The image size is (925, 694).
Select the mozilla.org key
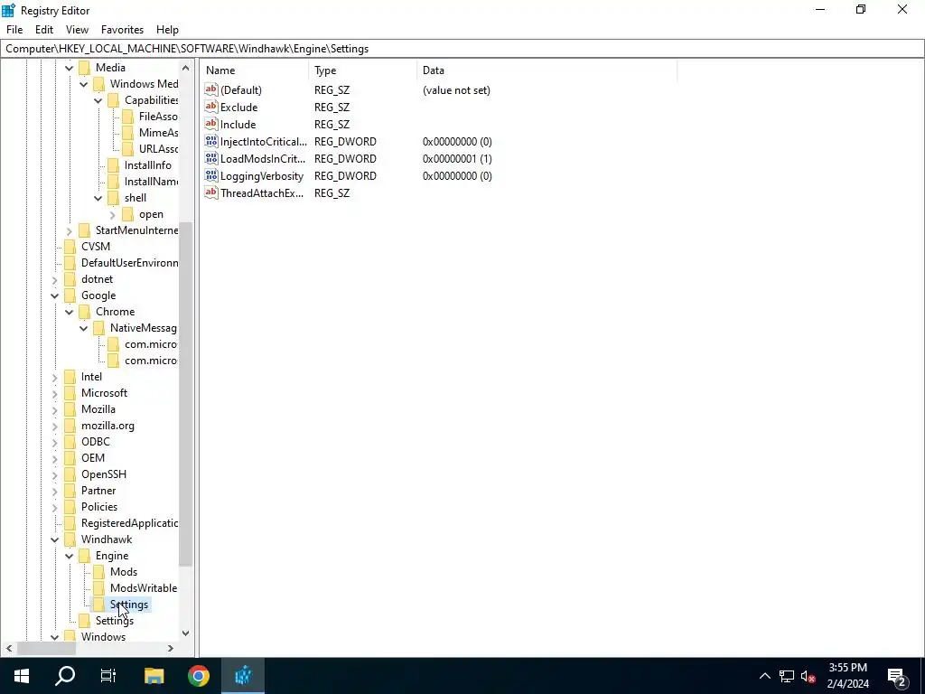[108, 426]
